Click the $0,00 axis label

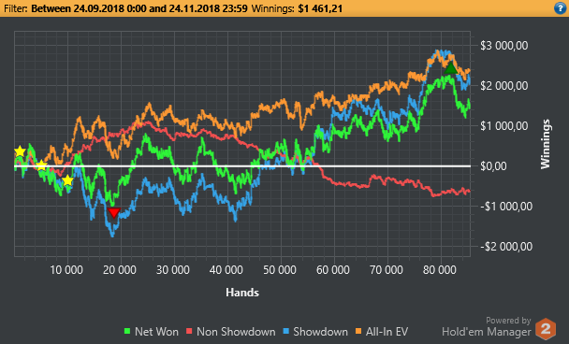pyautogui.click(x=493, y=166)
